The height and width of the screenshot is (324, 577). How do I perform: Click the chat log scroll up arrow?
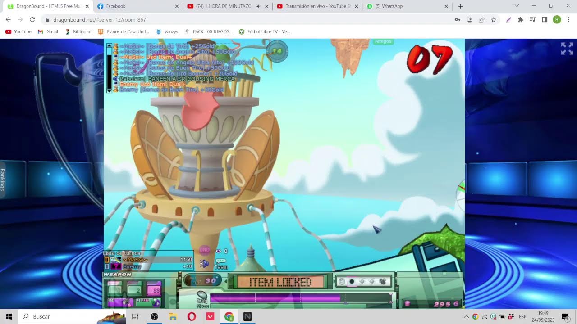click(x=109, y=46)
